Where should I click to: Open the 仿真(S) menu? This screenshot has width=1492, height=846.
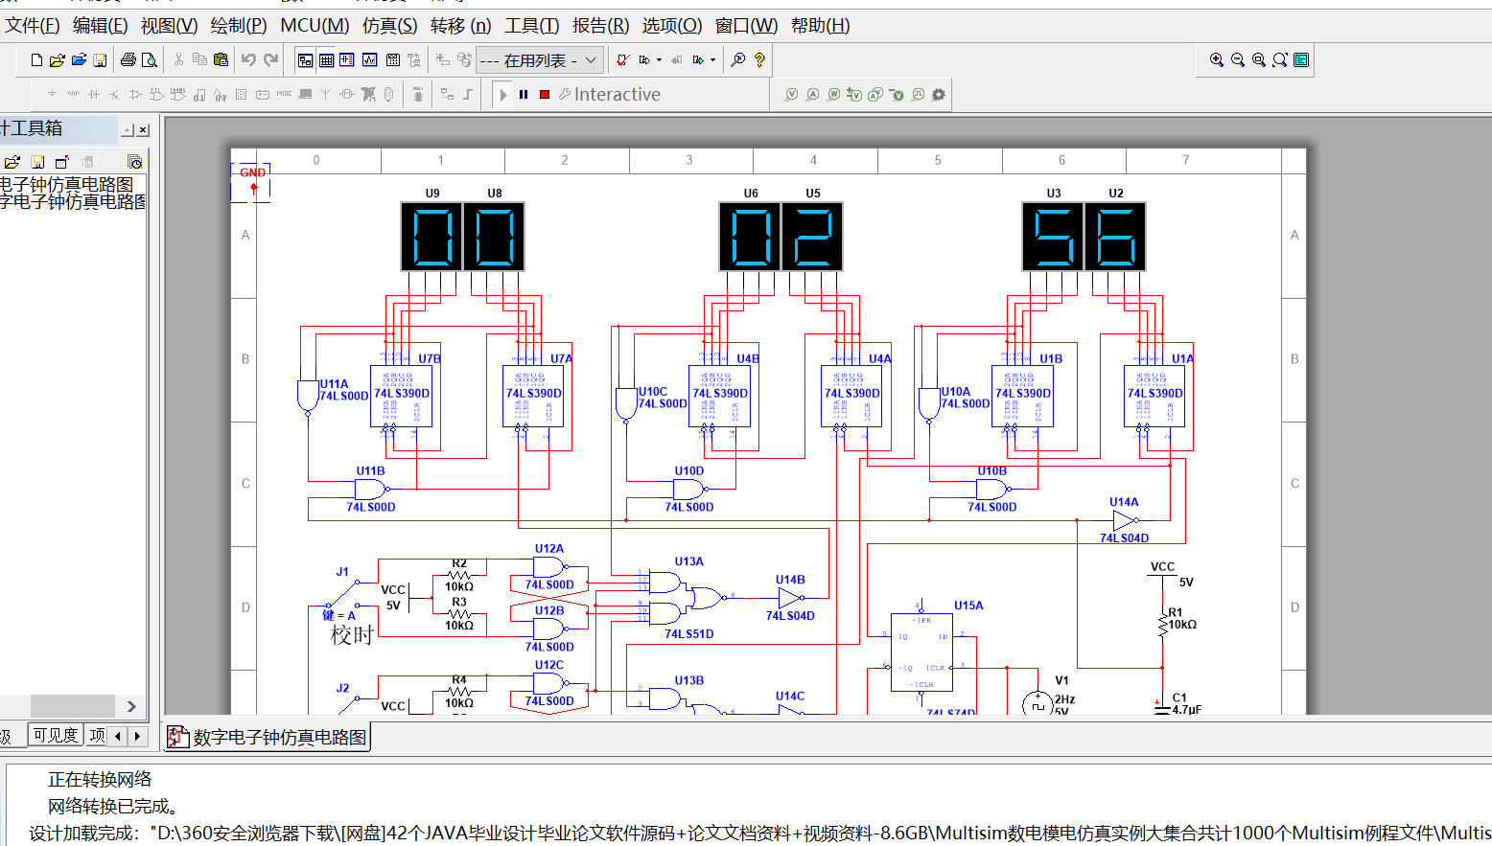(x=390, y=26)
